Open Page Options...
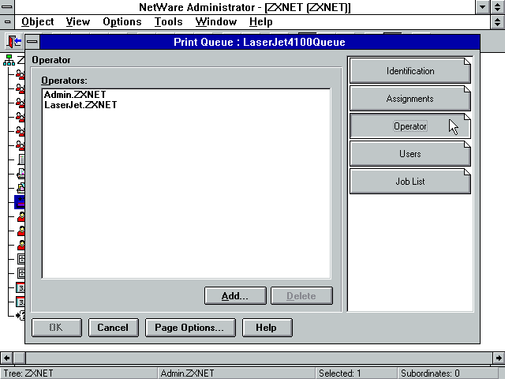Screen dimensions: 505x379 pos(190,328)
